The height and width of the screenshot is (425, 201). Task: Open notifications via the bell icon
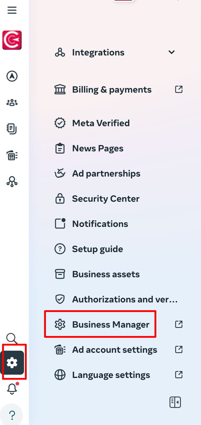pos(12,388)
